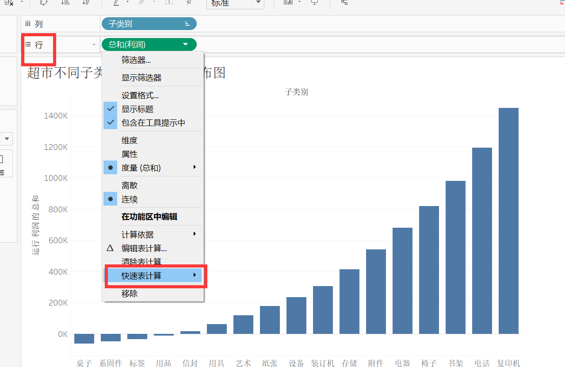Select 显示筛选器 menu item
The width and height of the screenshot is (565, 367).
pos(153,77)
